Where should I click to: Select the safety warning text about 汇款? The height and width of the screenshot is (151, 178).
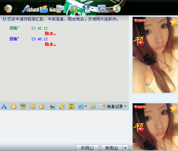coord(63,19)
